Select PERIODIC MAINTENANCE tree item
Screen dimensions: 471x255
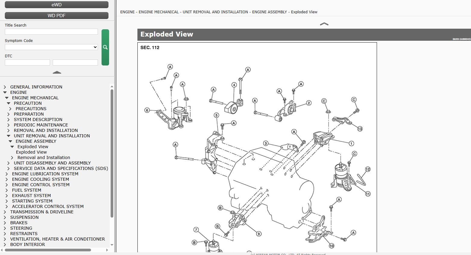41,125
